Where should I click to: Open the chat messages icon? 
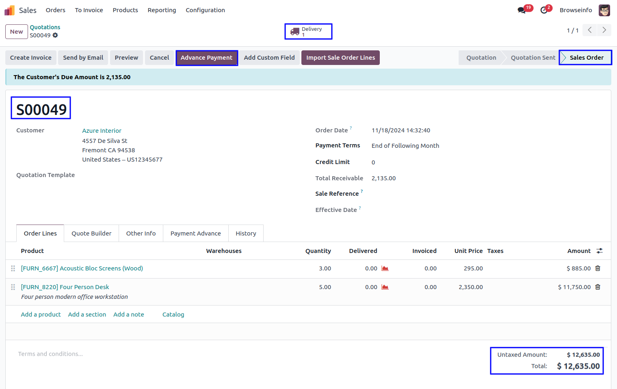coord(522,10)
